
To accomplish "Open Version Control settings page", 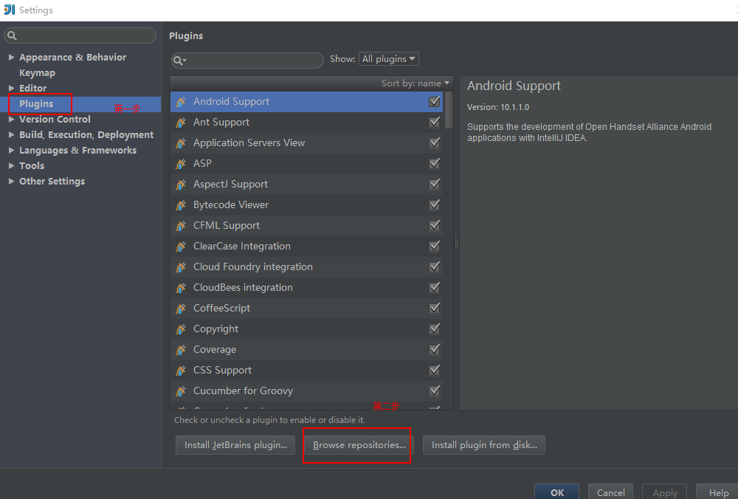I will tap(55, 120).
